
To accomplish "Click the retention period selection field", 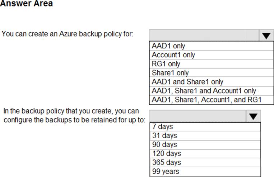I will (197, 116).
